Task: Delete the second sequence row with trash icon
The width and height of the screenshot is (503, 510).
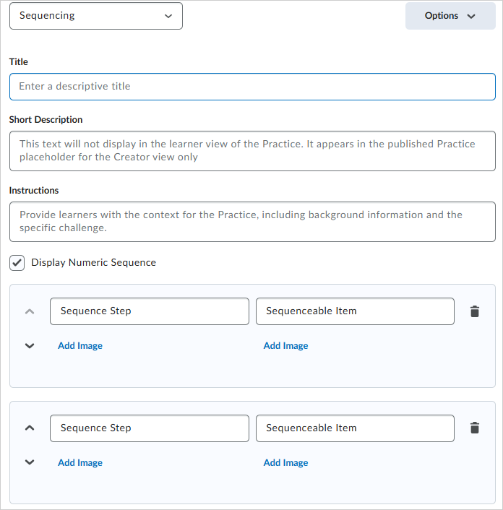Action: [474, 428]
